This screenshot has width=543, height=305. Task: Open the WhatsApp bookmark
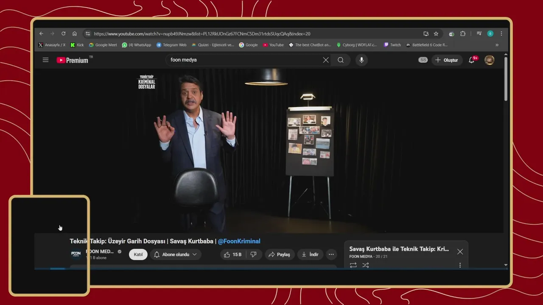tap(137, 45)
